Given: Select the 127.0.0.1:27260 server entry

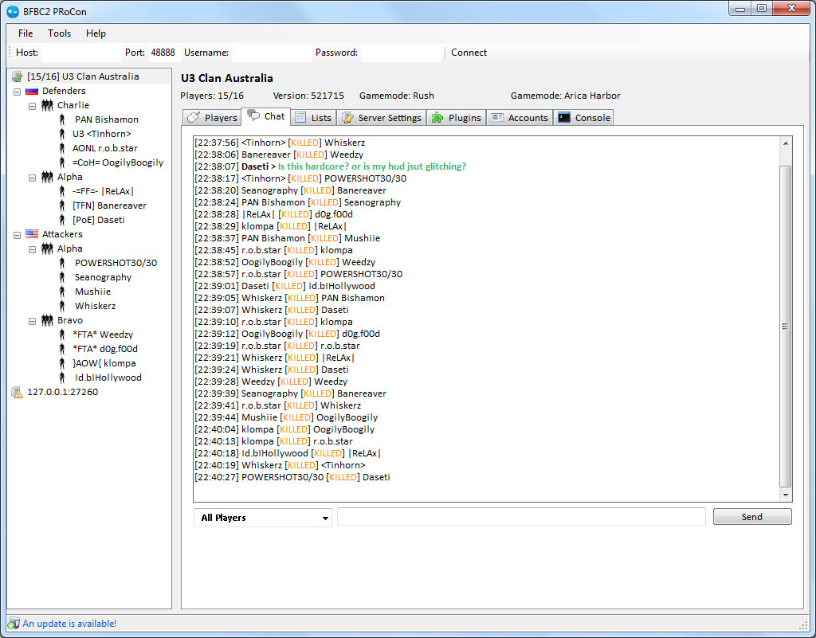Looking at the screenshot, I should [62, 392].
